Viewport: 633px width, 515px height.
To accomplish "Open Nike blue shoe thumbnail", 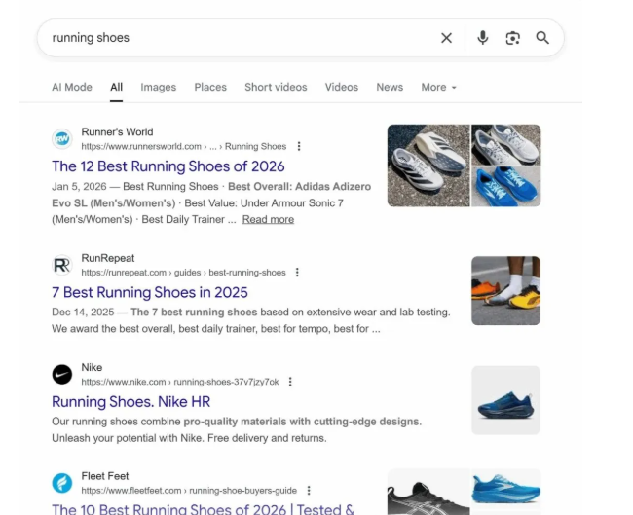I will pyautogui.click(x=505, y=400).
